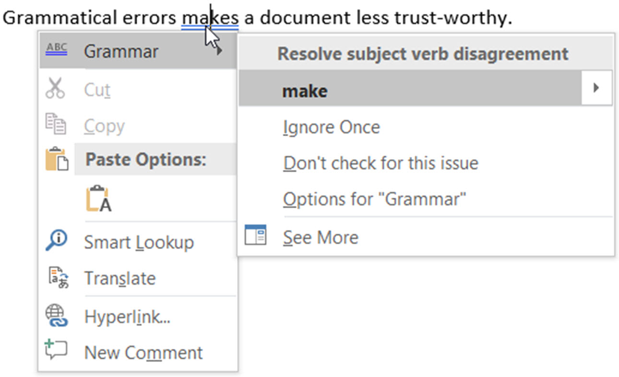This screenshot has width=619, height=377.
Task: Select Ignore Once
Action: [331, 127]
